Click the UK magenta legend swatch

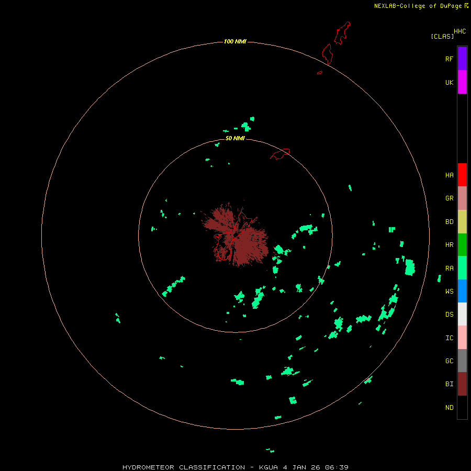(462, 82)
